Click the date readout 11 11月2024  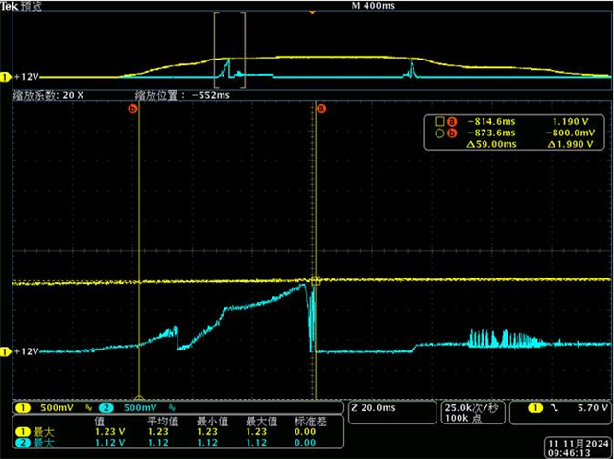pos(579,444)
